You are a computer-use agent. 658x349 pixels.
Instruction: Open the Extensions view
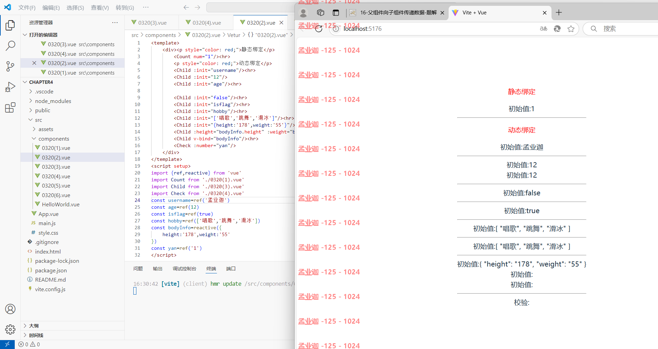[x=10, y=107]
